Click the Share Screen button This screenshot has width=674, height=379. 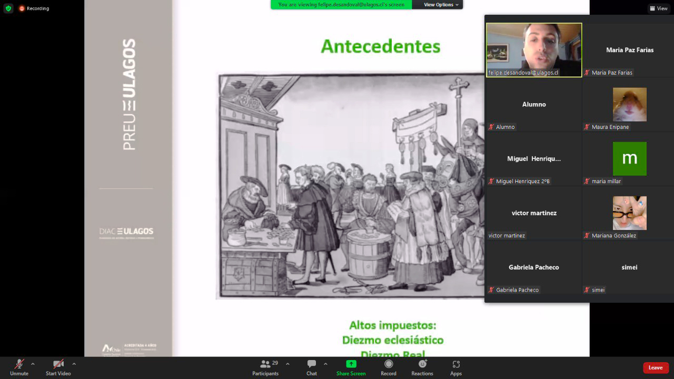[x=351, y=367]
